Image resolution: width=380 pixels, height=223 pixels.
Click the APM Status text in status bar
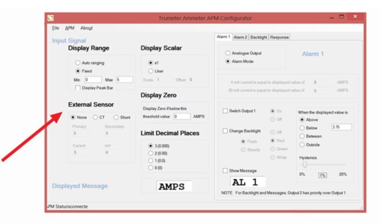[x=68, y=207]
